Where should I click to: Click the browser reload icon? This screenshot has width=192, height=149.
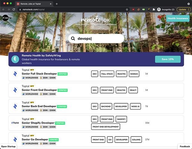pos(14,9)
